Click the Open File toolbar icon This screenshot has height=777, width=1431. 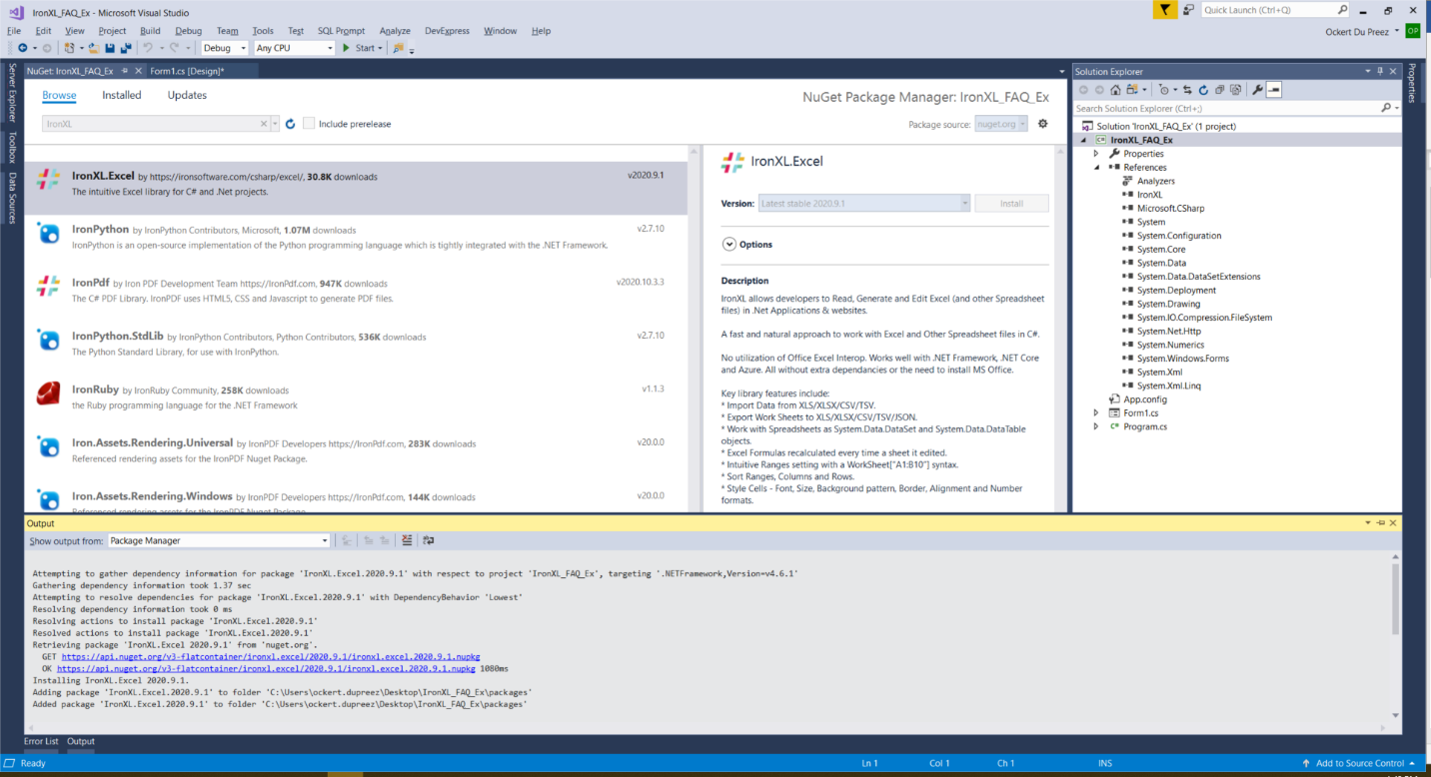94,48
